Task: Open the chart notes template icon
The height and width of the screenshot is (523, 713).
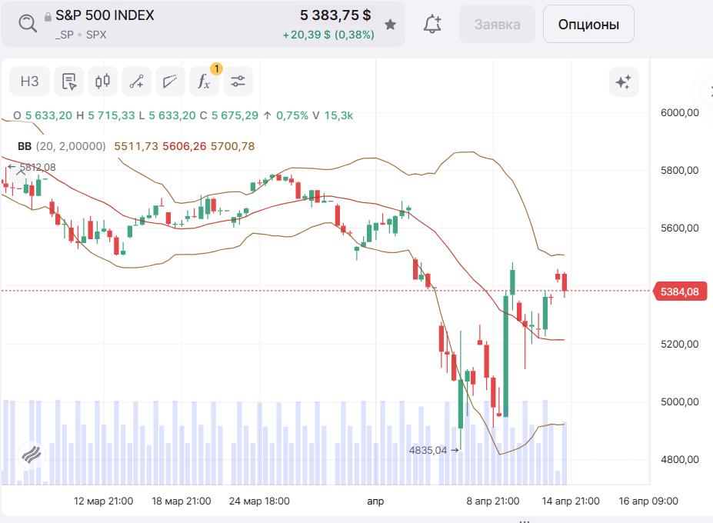Action: (x=68, y=82)
